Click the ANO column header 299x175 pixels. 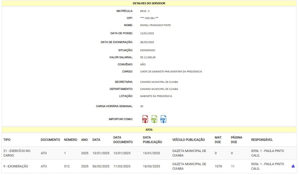84,140
